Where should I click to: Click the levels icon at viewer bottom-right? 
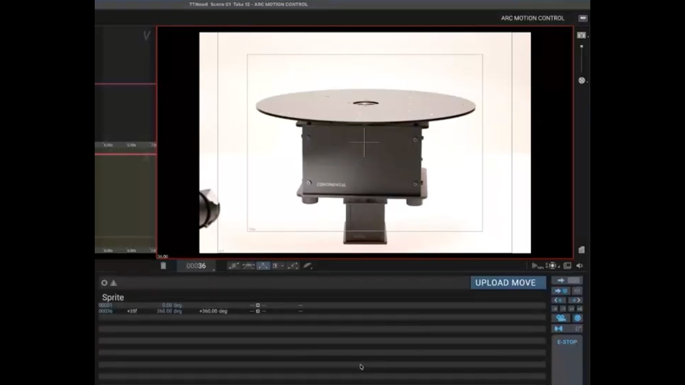click(582, 250)
